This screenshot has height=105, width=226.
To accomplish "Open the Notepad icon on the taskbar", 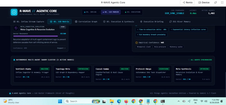I will point(148,101).
